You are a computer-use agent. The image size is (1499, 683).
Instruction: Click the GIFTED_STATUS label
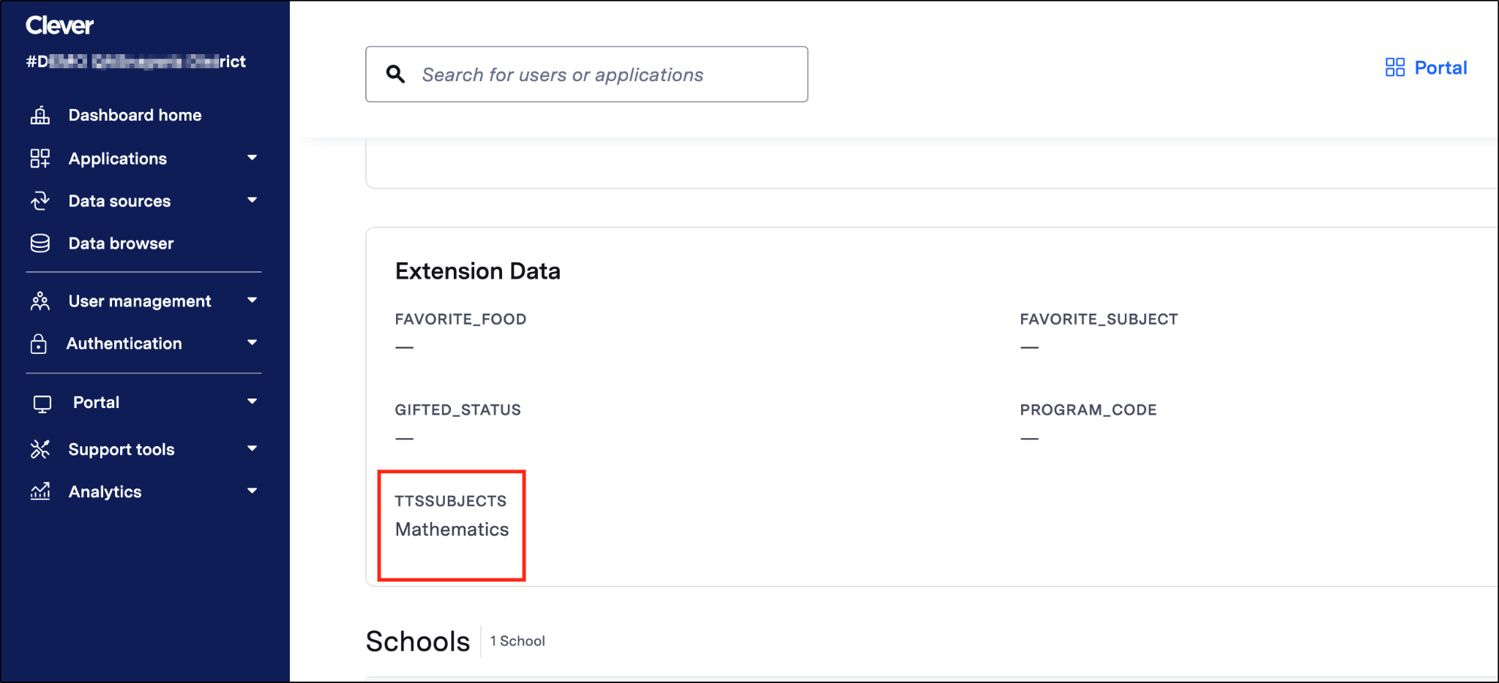pyautogui.click(x=457, y=410)
